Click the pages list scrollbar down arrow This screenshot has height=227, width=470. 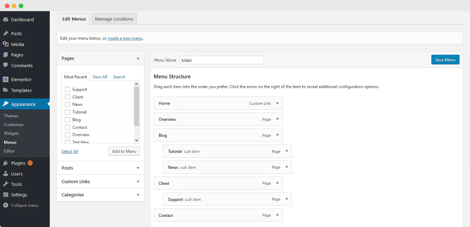coord(136,140)
